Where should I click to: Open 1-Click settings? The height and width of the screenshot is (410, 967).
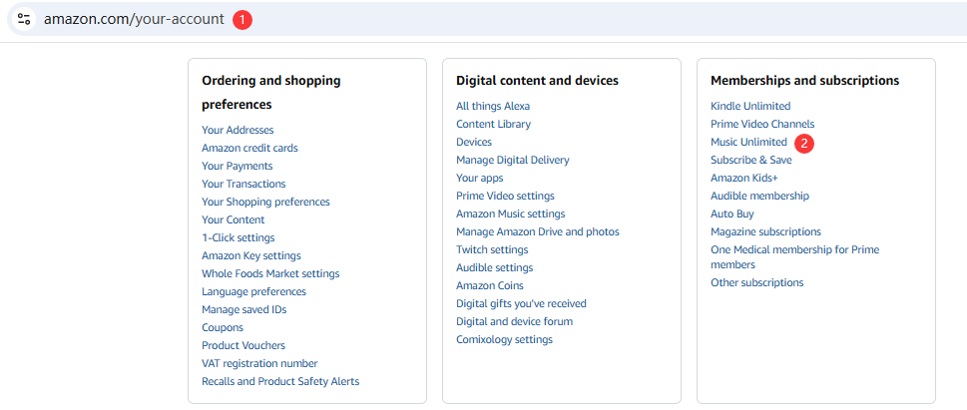tap(238, 237)
